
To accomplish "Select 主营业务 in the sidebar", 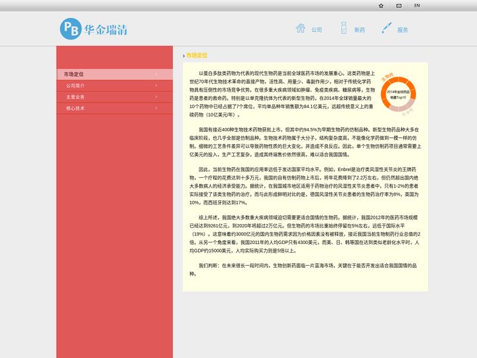I will coord(115,97).
